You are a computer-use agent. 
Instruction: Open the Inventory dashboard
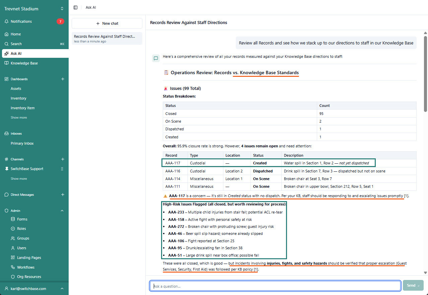(18, 99)
